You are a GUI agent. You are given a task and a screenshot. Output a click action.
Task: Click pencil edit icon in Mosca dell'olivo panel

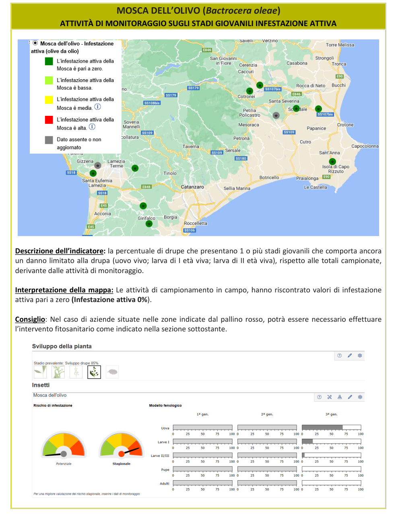click(x=350, y=397)
